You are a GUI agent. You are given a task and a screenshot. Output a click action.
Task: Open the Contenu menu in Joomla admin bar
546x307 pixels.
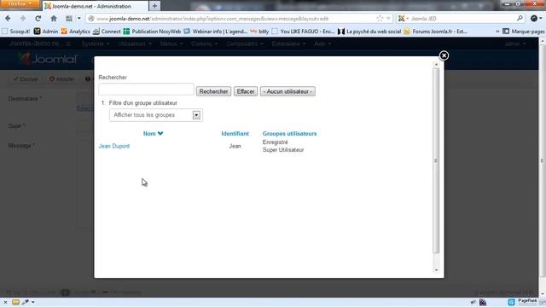(x=204, y=43)
